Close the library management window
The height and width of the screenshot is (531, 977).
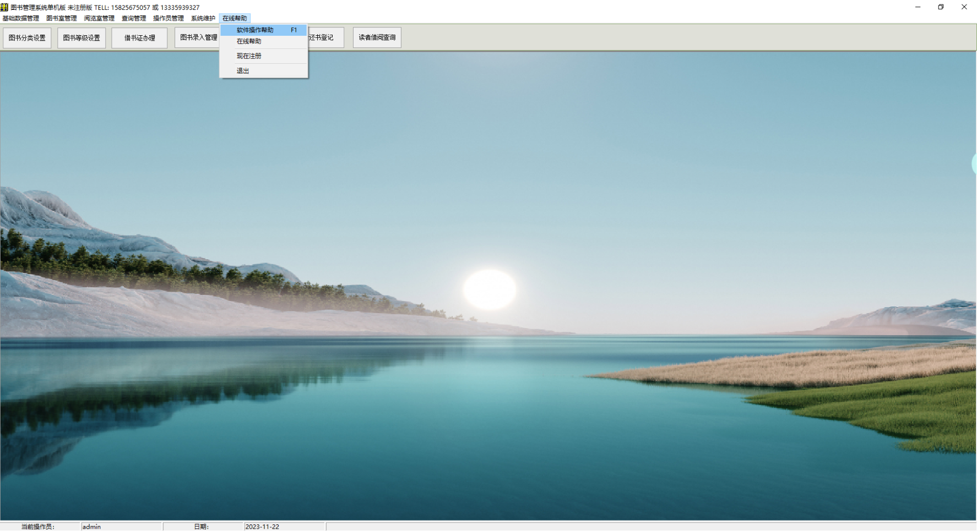click(x=964, y=7)
